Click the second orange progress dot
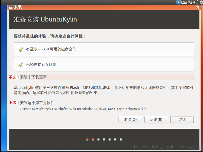Image resolution: width=203 pixels, height=152 pixels. 93,140
